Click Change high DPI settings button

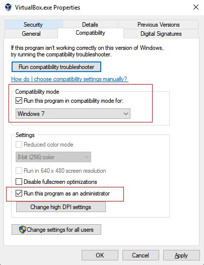61,207
